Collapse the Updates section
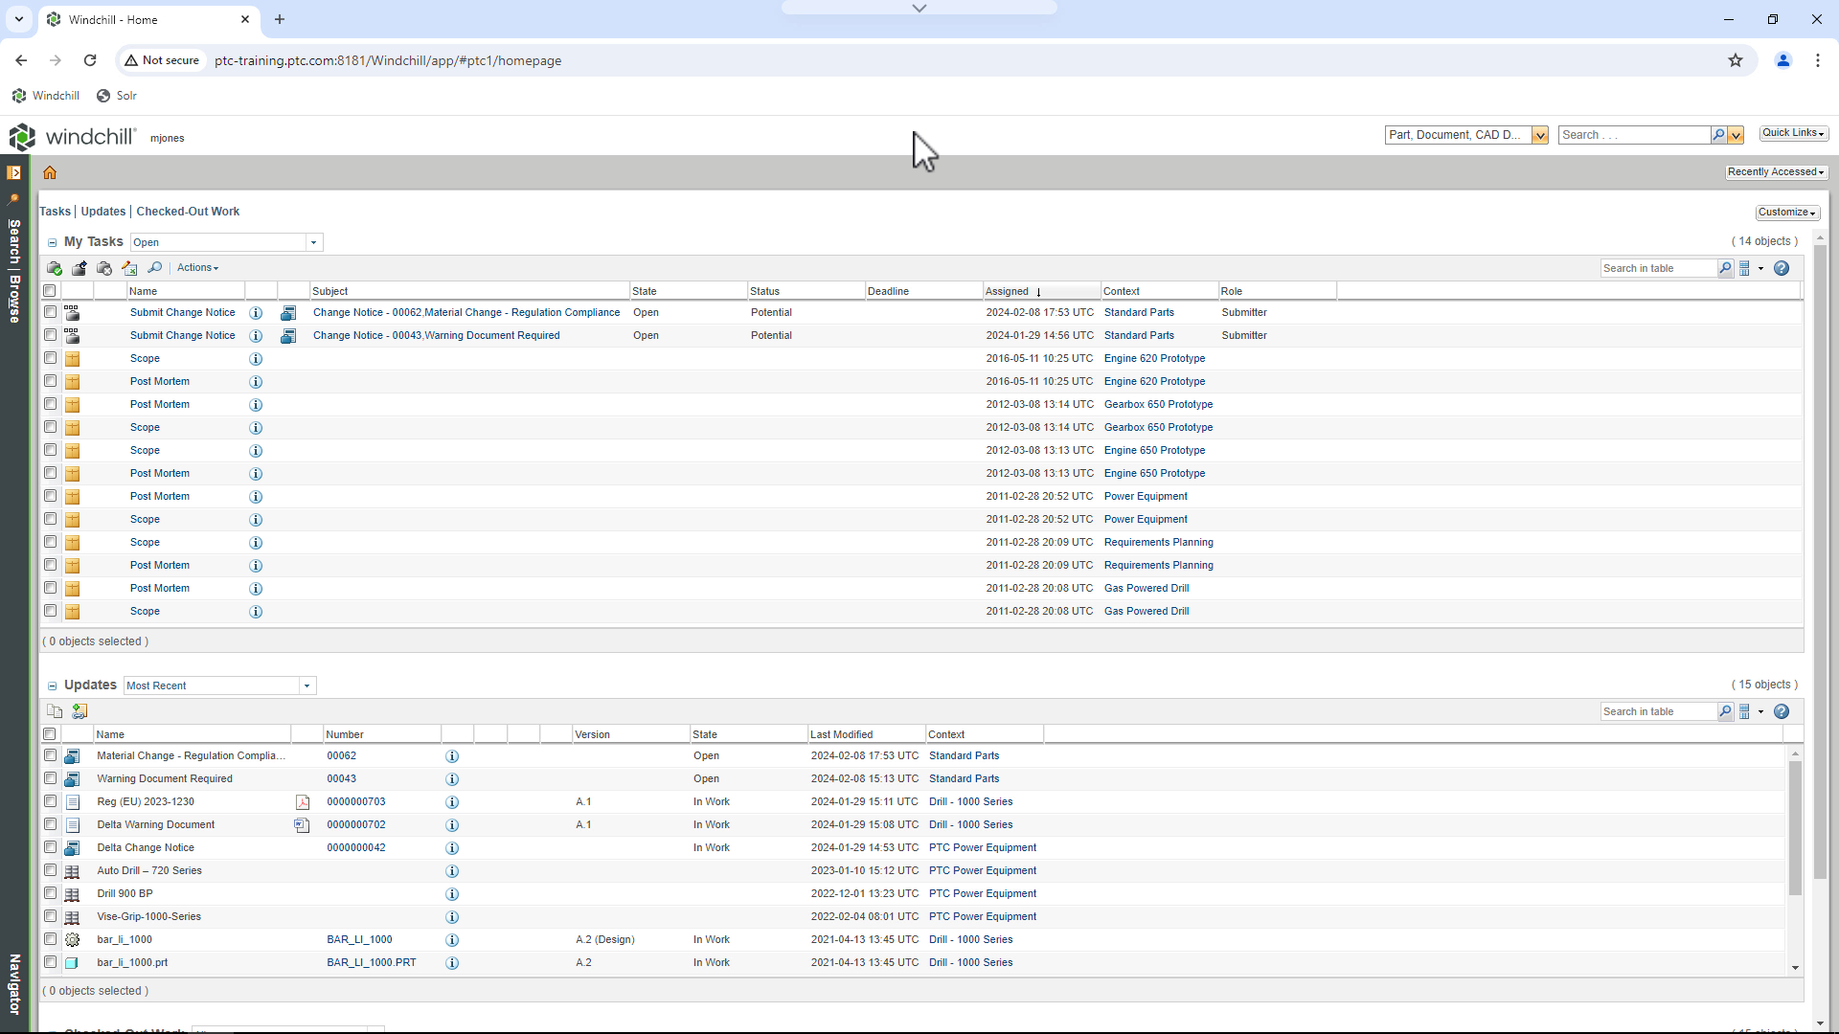1839x1034 pixels. [x=52, y=686]
